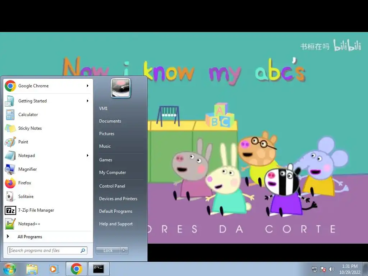Launch the Paint icon
The width and height of the screenshot is (368, 276).
[10, 142]
